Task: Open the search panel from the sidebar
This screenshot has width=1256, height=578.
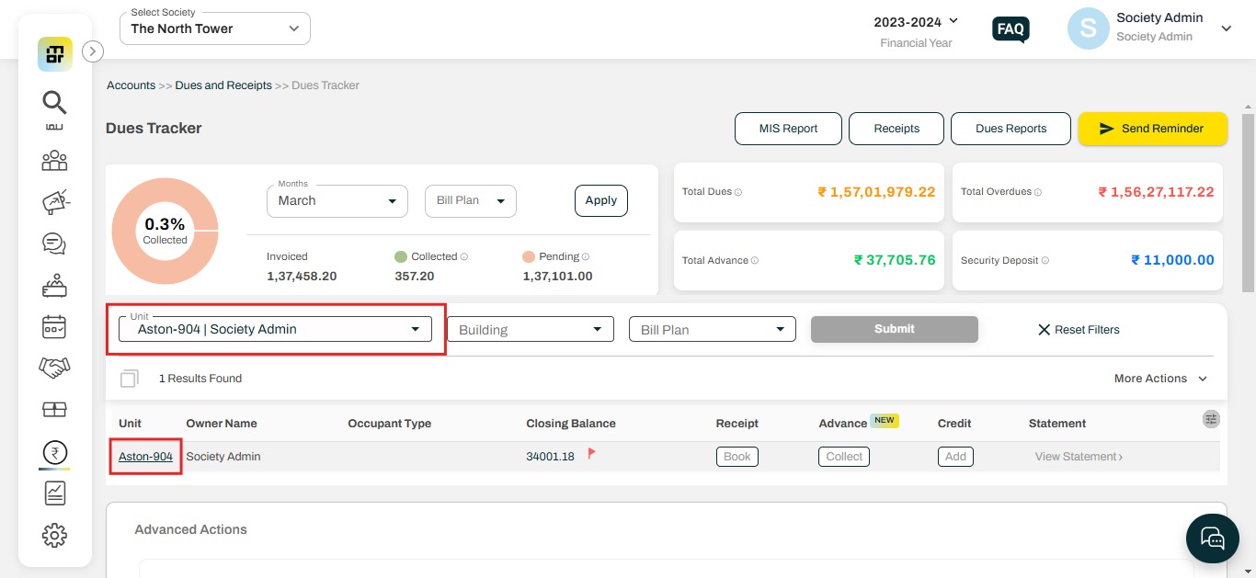Action: (x=54, y=102)
